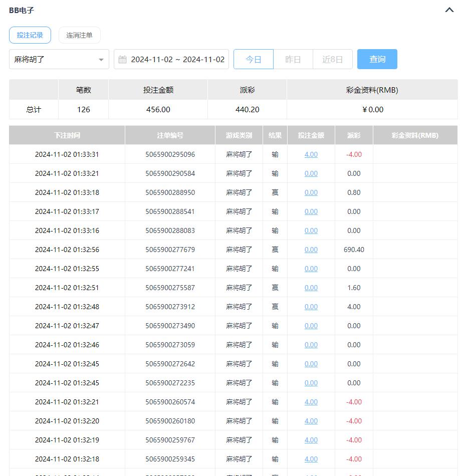The image size is (460, 476).
Task: Switch to 投注记录 tab
Action: pyautogui.click(x=30, y=35)
